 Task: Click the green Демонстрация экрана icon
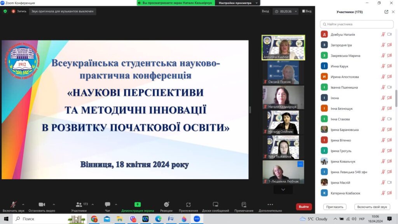138,205
